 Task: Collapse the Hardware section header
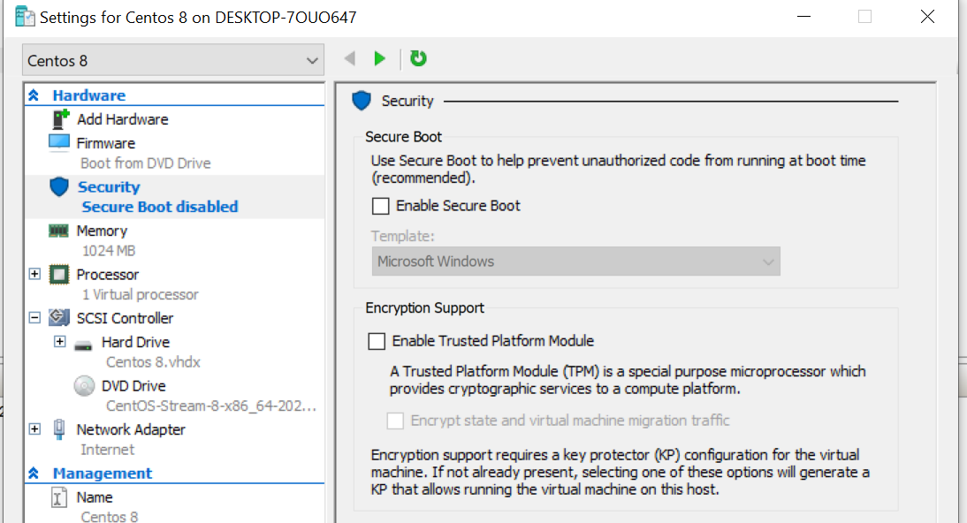34,95
